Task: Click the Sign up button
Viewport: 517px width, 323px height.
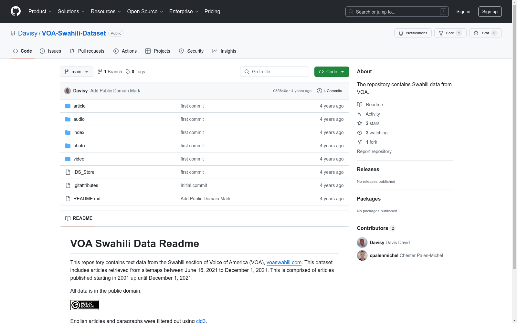Action: [x=490, y=12]
